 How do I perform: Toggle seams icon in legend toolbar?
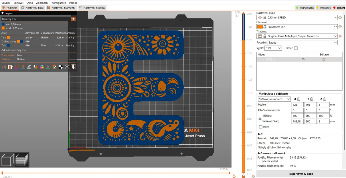[x=29, y=67]
